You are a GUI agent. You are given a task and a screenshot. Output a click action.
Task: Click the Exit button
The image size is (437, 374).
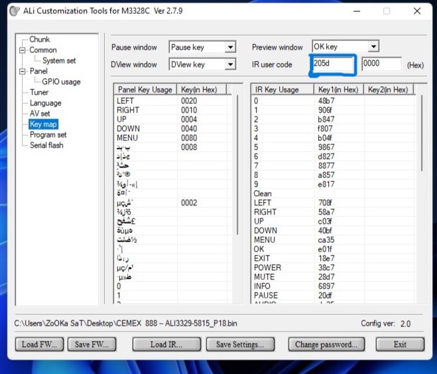[400, 344]
